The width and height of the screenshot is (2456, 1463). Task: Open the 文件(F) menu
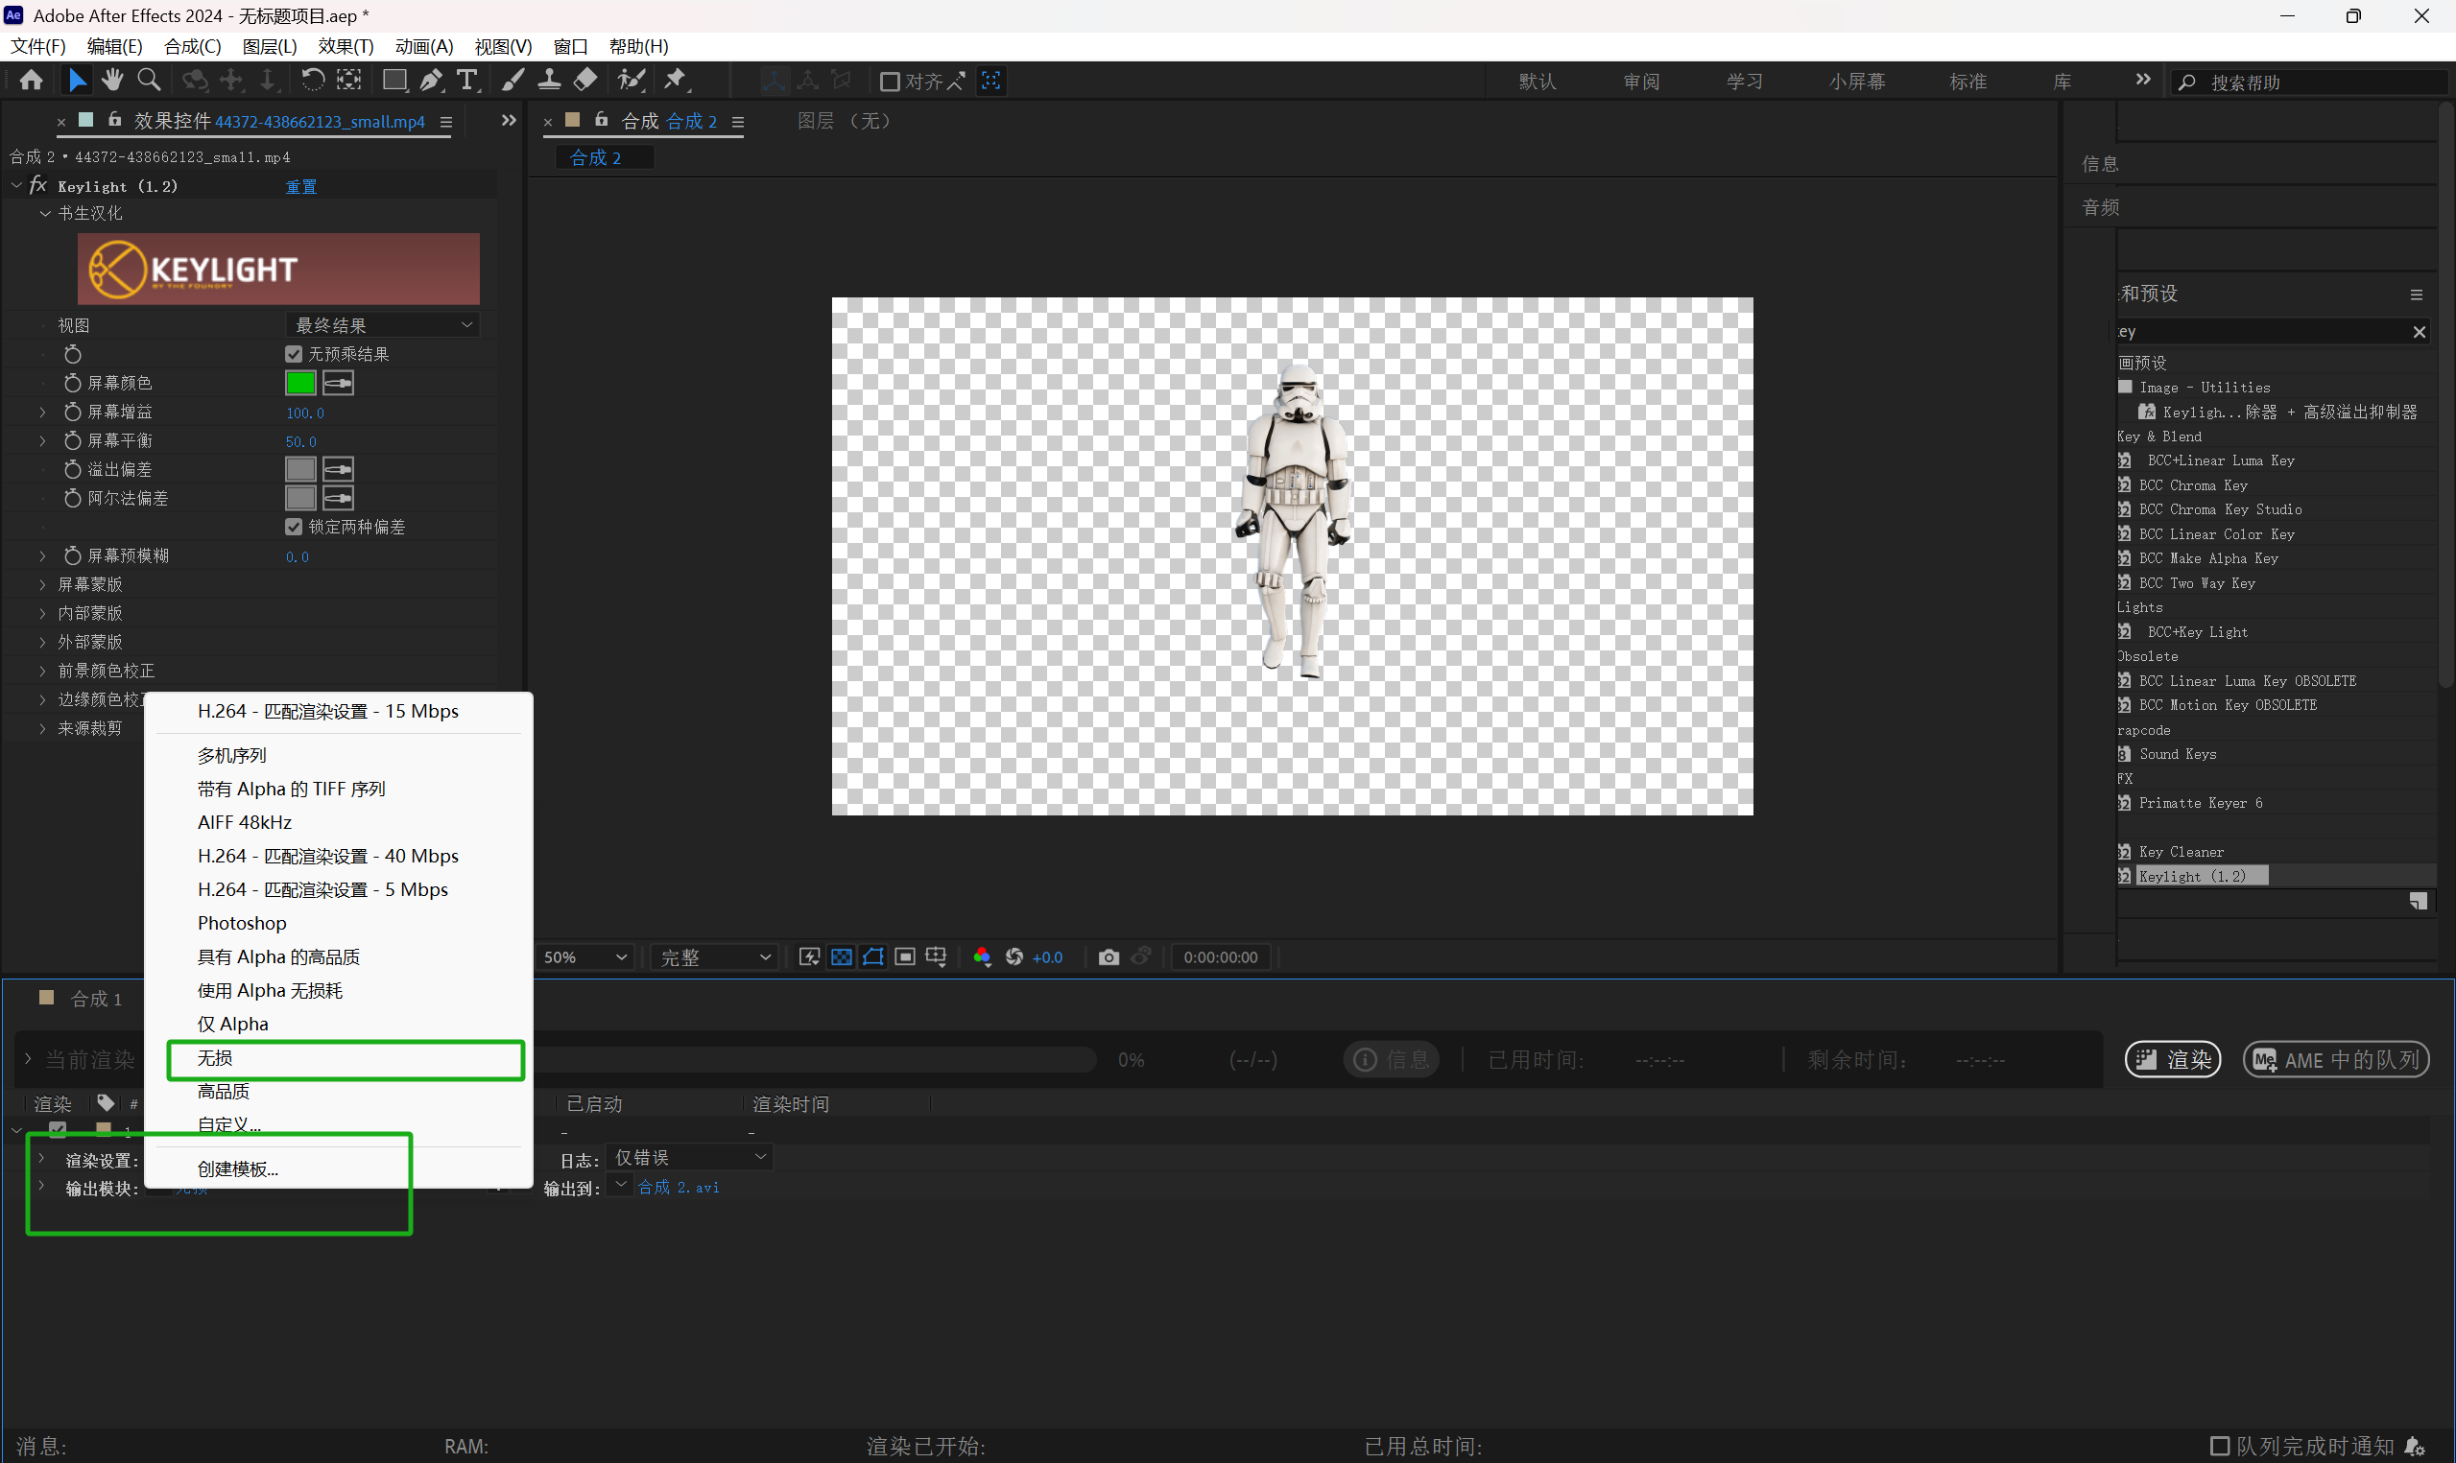[37, 46]
